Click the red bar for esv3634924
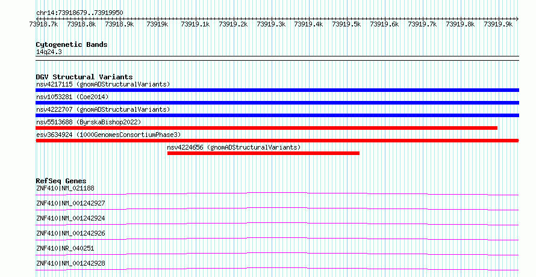The image size is (536, 277). point(277,141)
